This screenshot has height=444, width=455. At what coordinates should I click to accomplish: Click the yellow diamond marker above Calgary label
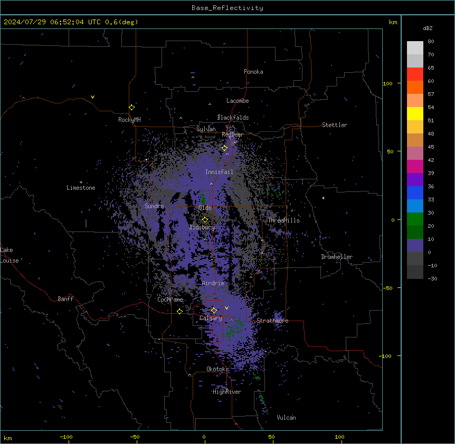pos(214,311)
